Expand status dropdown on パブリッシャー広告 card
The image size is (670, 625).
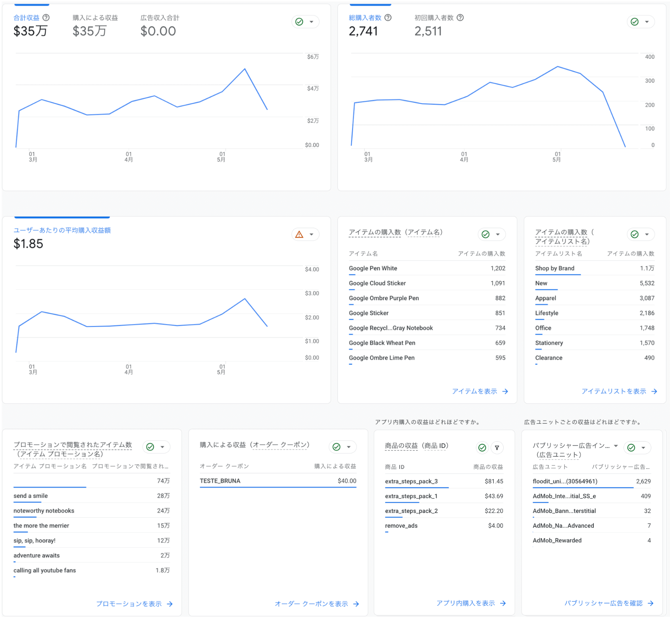click(643, 448)
